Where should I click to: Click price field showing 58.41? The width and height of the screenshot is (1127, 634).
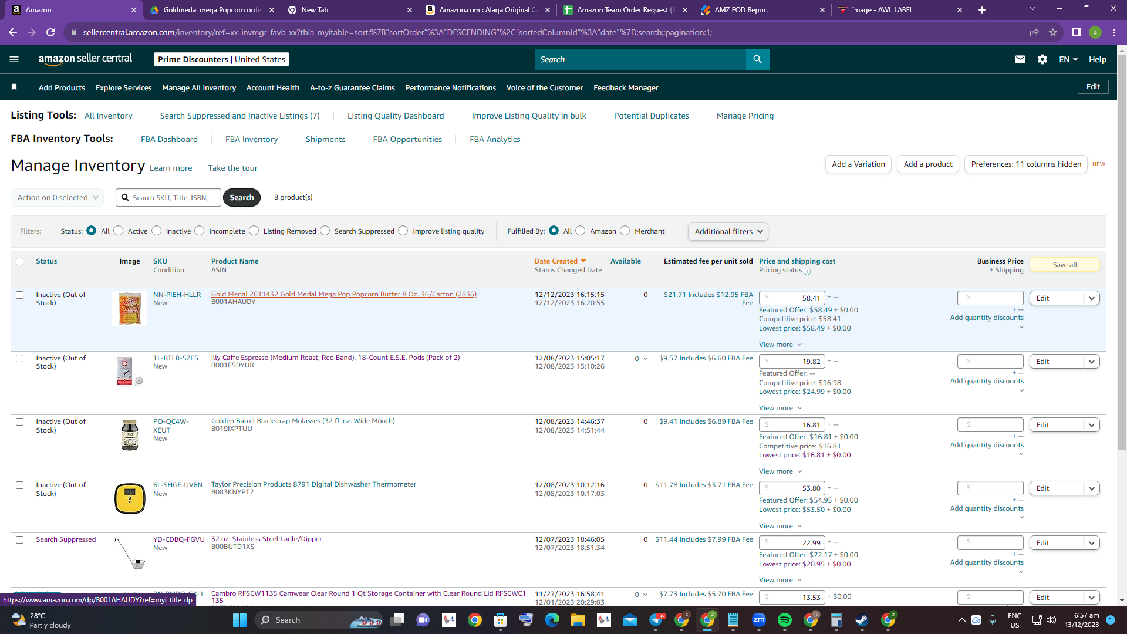pos(792,298)
